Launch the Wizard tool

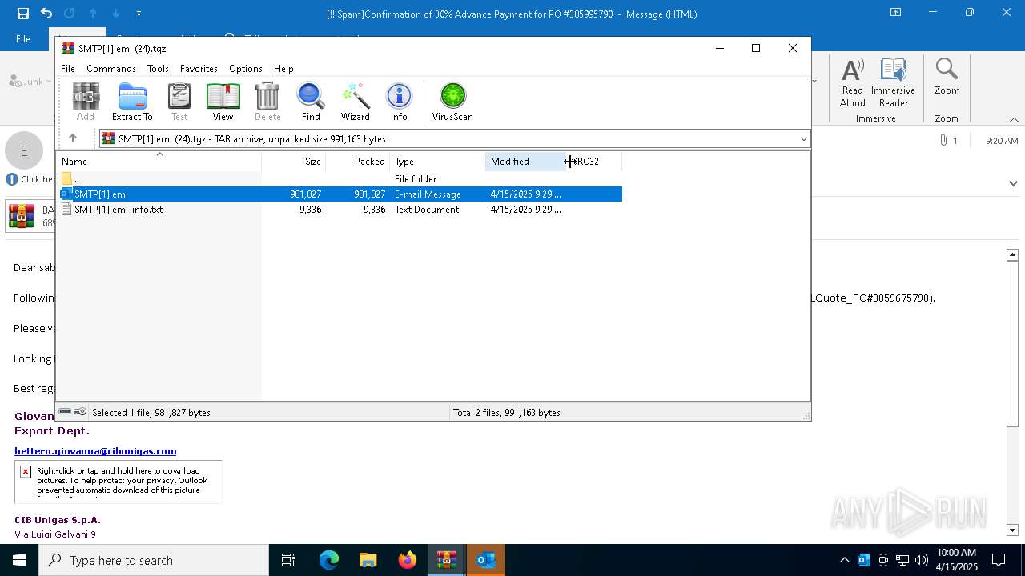(355, 102)
